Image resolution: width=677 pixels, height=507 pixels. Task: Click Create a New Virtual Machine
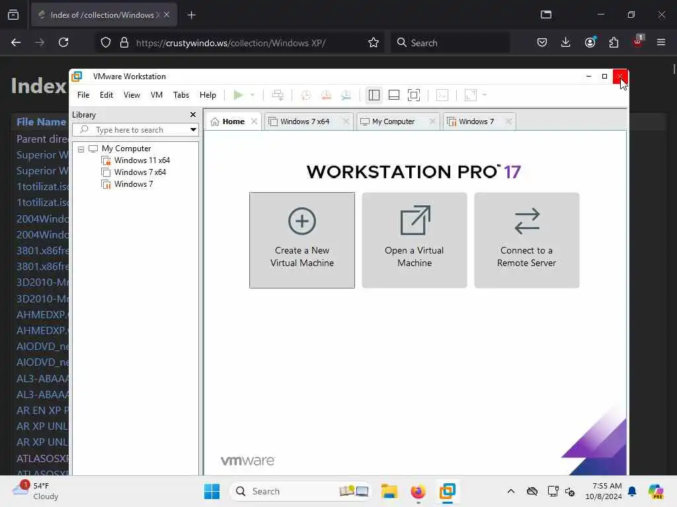pyautogui.click(x=301, y=240)
